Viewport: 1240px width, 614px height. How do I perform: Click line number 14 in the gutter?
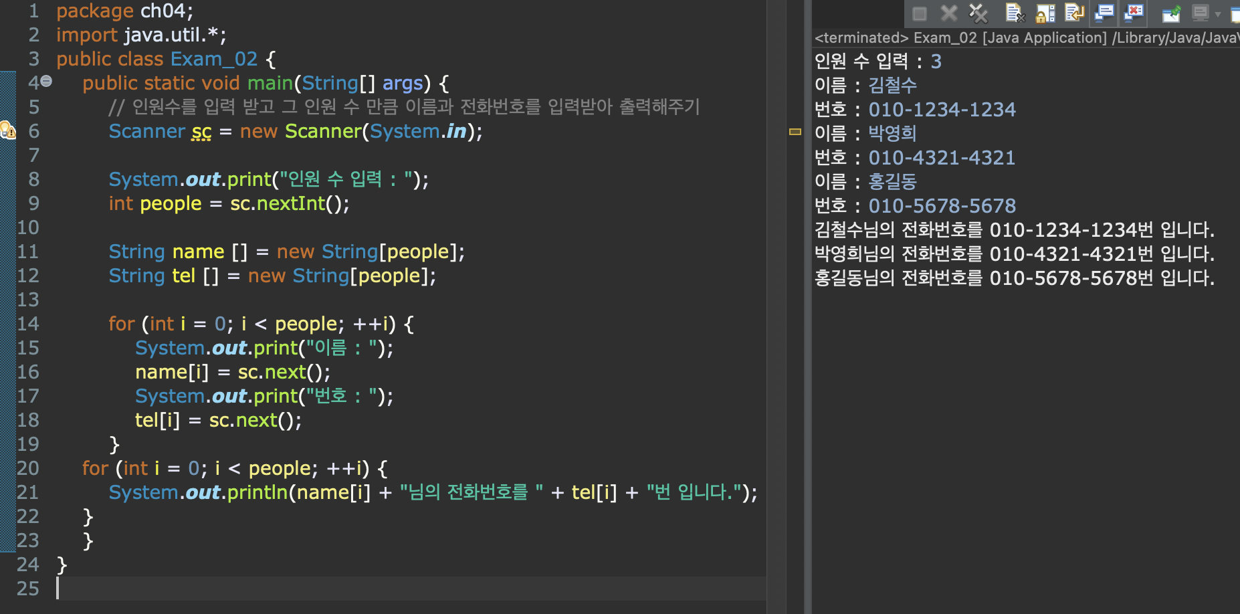pos(28,324)
